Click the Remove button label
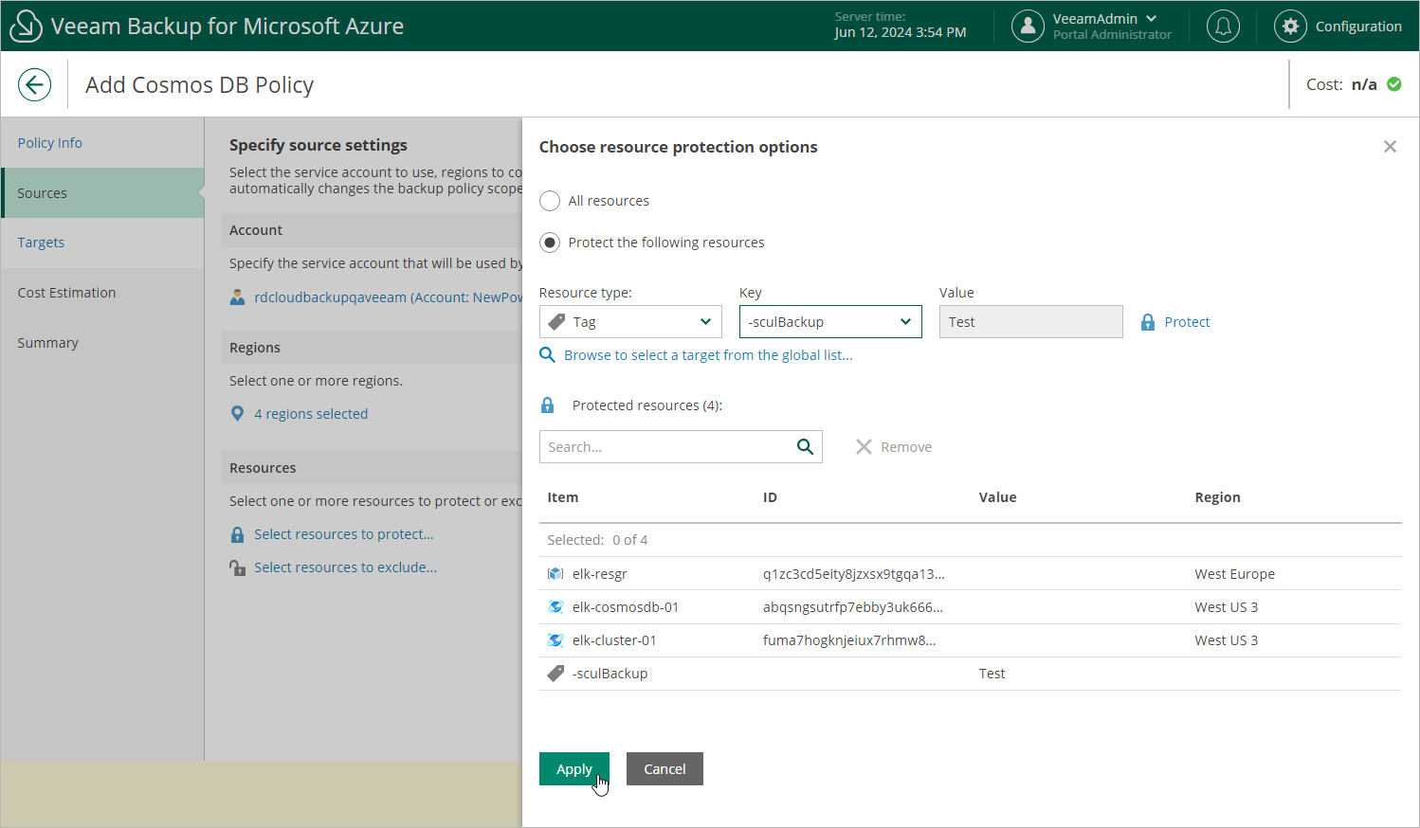Image resolution: width=1420 pixels, height=828 pixels. click(x=906, y=447)
